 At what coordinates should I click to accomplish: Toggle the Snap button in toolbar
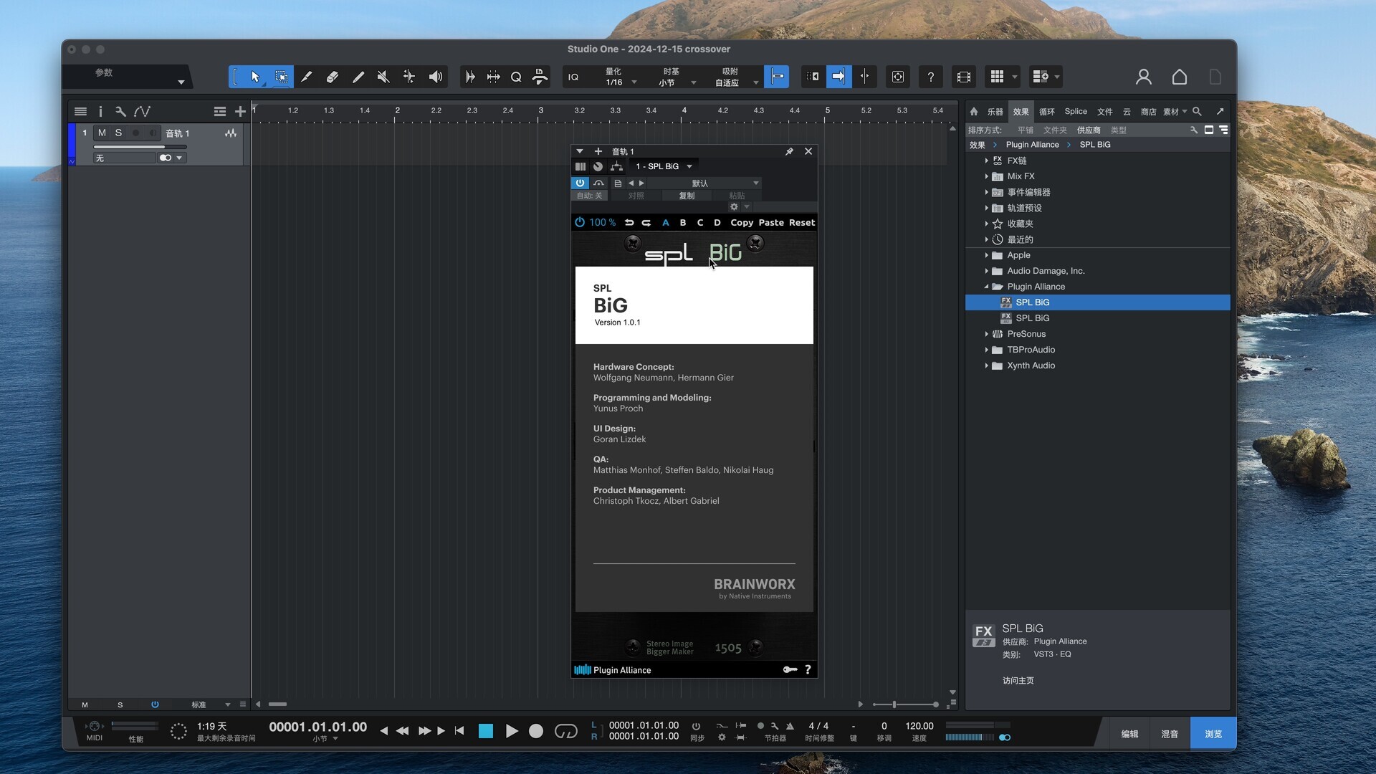pyautogui.click(x=777, y=77)
